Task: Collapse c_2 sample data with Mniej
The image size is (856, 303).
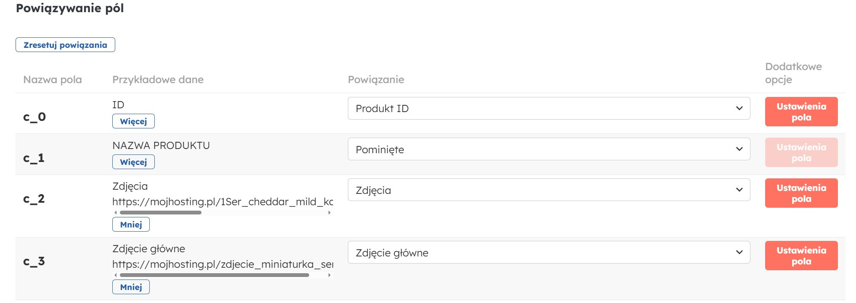Action: (131, 225)
